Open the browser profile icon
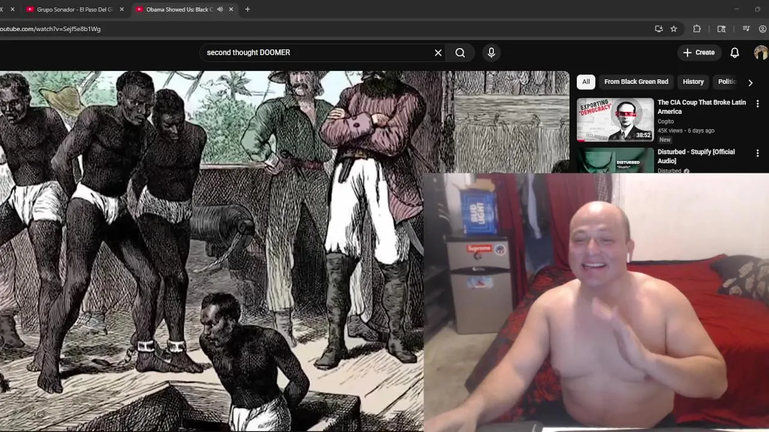769x432 pixels. tap(763, 29)
